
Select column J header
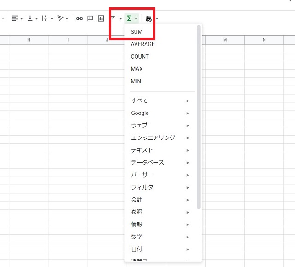click(107, 40)
